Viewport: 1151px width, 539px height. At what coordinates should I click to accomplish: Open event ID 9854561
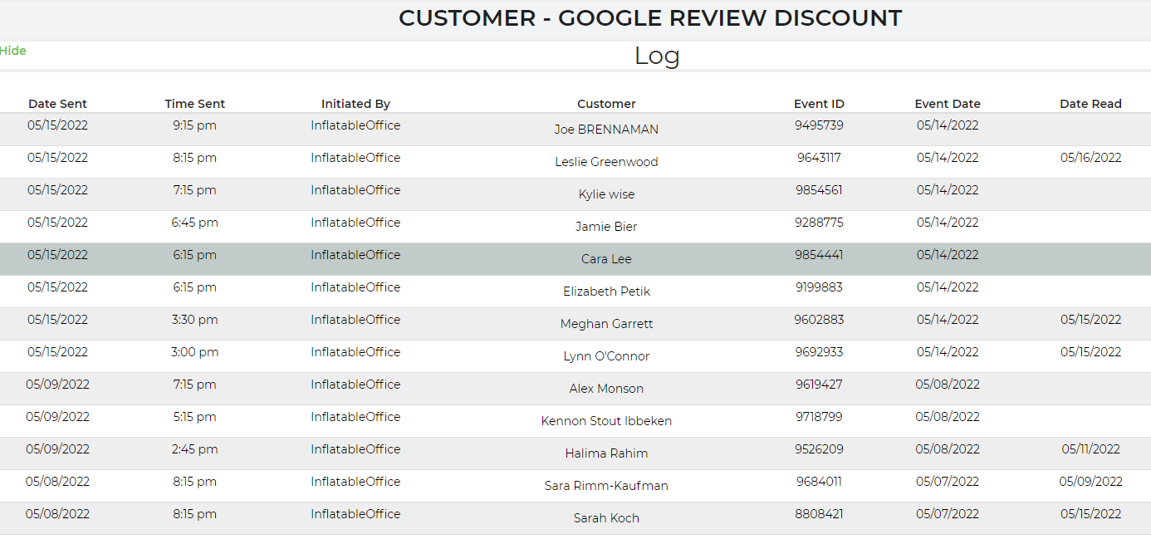[x=819, y=190]
